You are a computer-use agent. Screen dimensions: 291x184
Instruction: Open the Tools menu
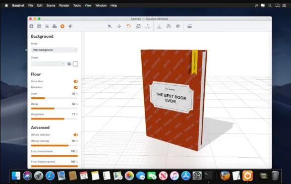(x=77, y=6)
